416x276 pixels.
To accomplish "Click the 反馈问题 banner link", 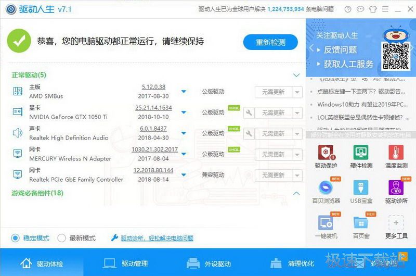I will pos(340,49).
